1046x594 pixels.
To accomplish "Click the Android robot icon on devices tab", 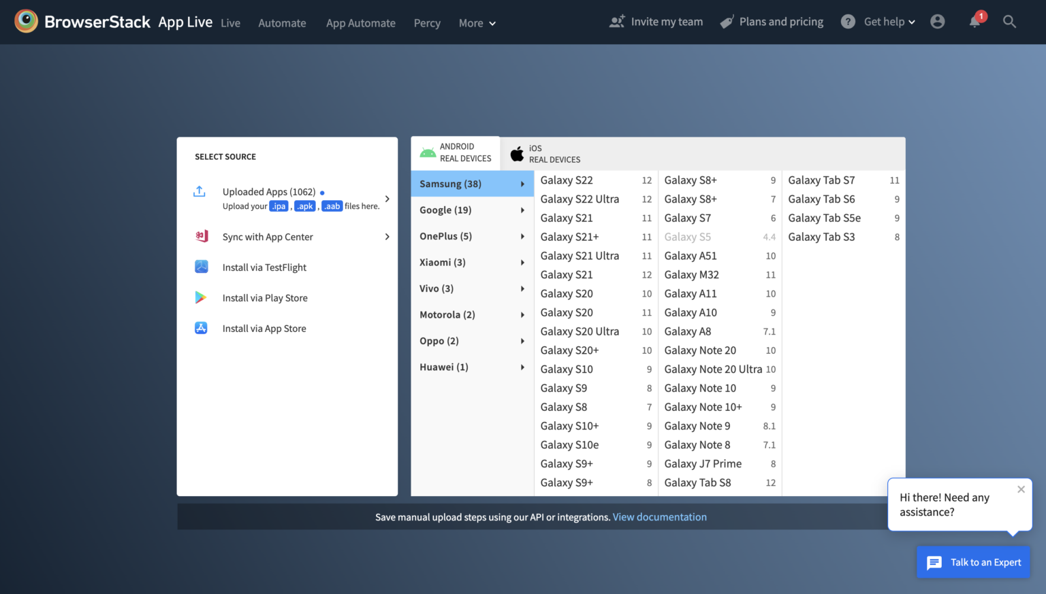I will pyautogui.click(x=428, y=152).
